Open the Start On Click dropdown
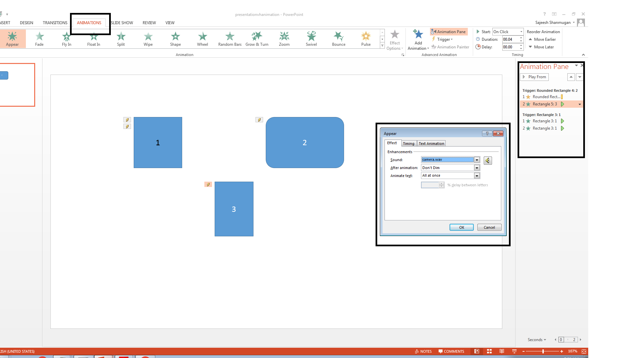Screen dimensions: 637x358 pos(521,32)
